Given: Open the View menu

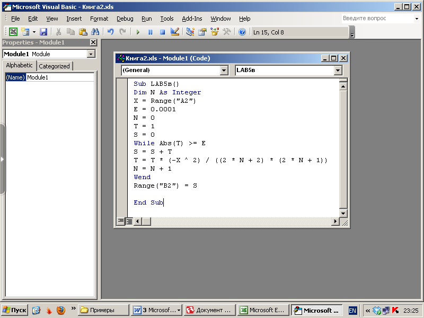Looking at the screenshot, I should click(52, 19).
